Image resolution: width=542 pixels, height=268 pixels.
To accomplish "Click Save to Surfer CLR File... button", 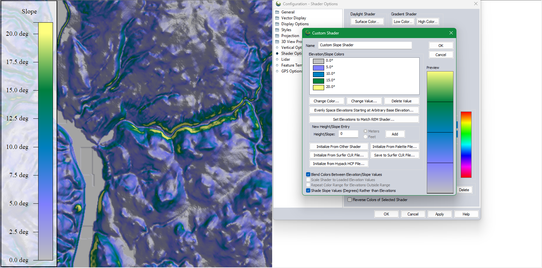I will 395,155.
